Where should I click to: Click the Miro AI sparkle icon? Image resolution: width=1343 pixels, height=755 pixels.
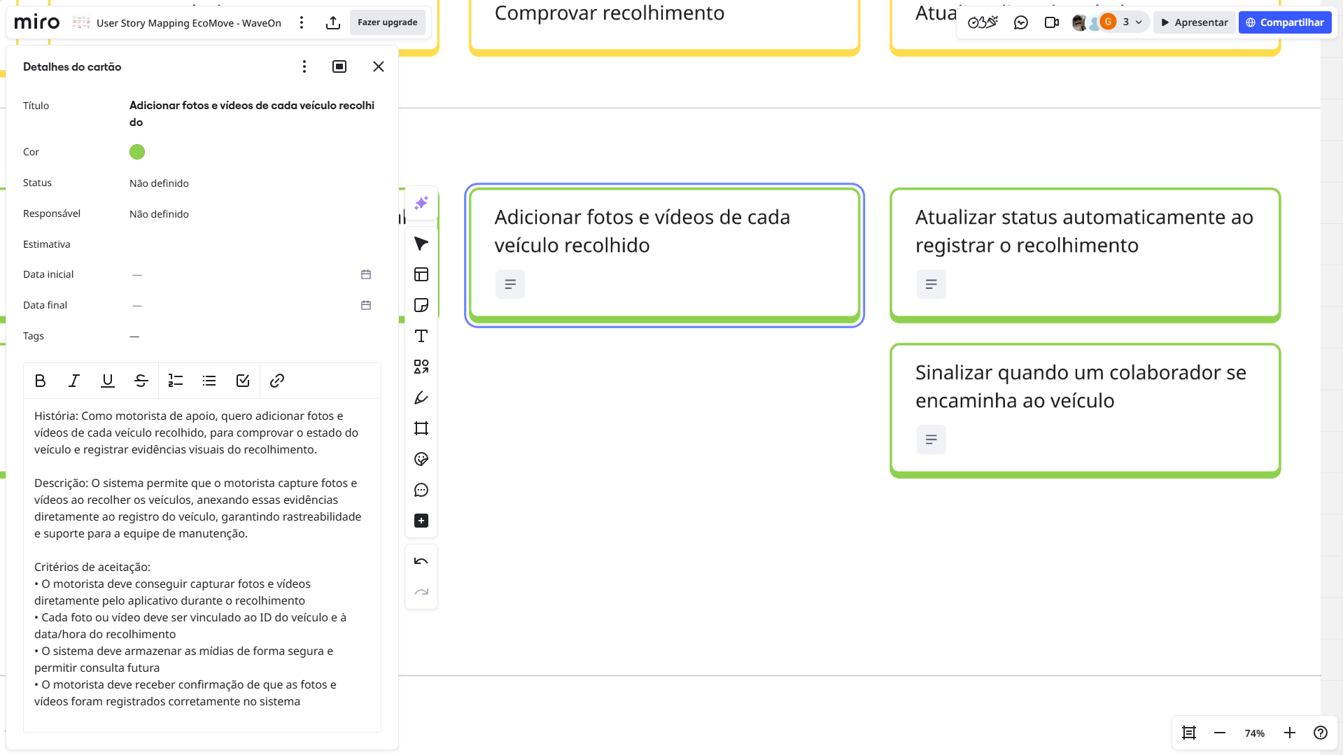[421, 203]
